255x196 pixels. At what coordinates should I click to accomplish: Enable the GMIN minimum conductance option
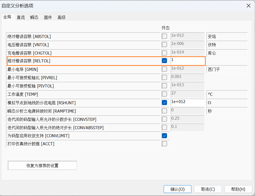[164, 69]
